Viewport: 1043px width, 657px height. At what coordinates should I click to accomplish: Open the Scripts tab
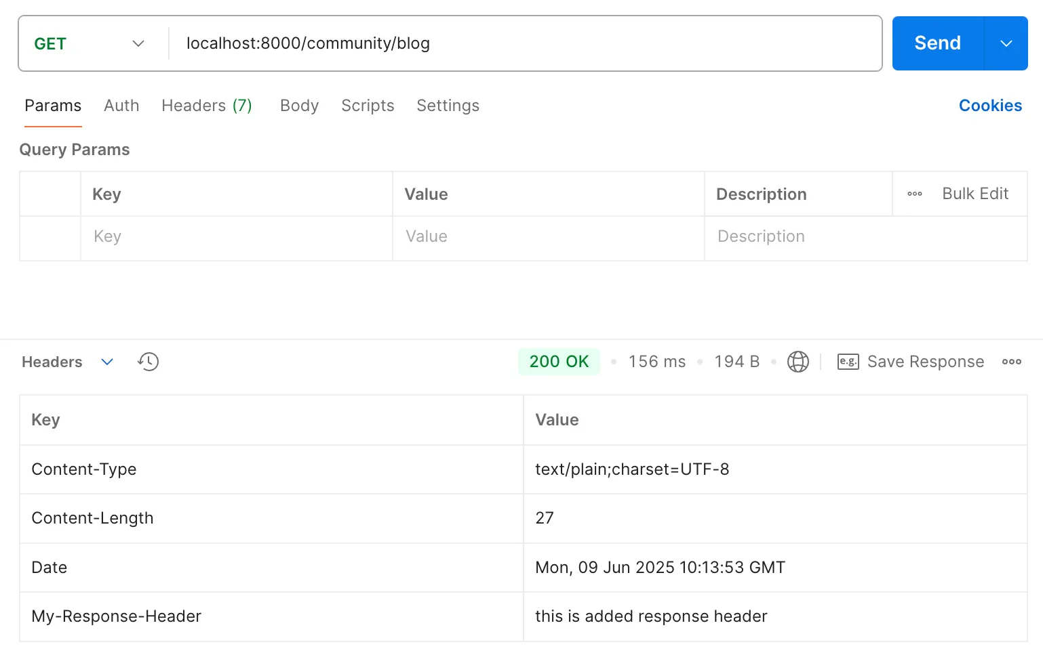[368, 106]
